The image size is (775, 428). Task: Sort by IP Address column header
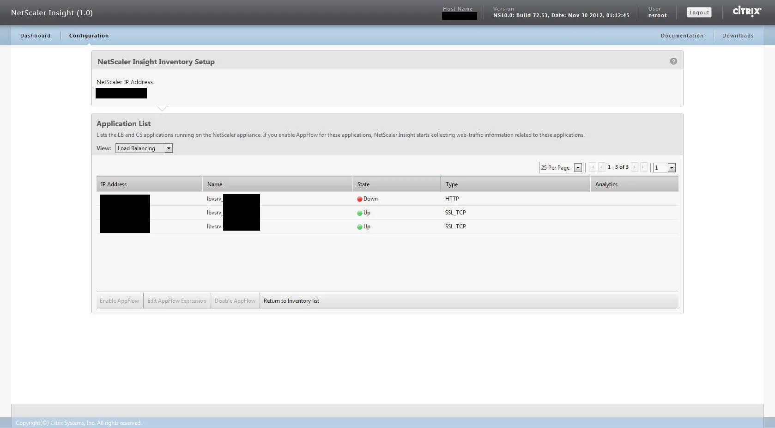click(x=149, y=184)
